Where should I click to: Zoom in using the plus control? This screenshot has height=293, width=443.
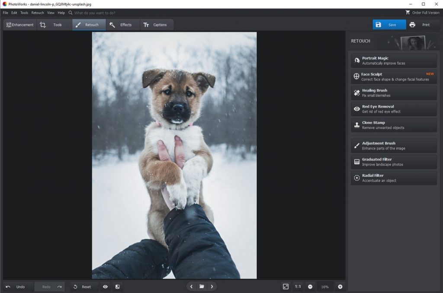point(340,287)
